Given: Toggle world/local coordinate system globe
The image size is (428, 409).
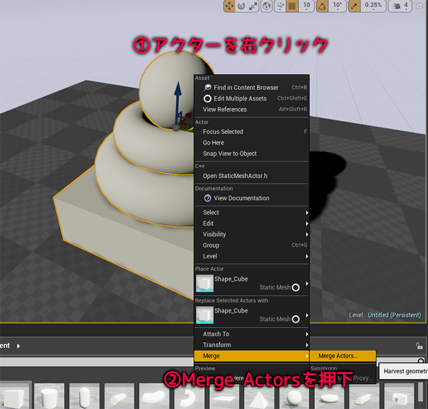Looking at the screenshot, I should (267, 6).
